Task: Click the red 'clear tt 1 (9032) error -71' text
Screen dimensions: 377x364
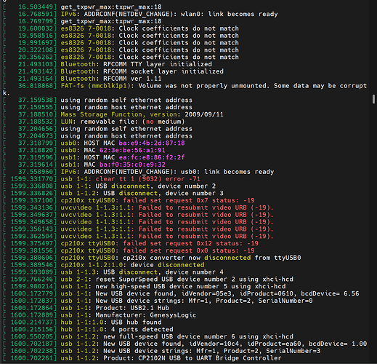Action: 147,179
